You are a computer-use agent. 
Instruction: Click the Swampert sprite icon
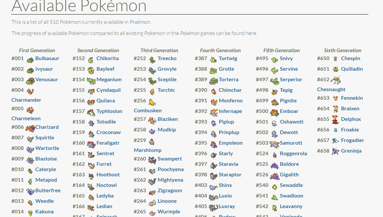point(152,160)
